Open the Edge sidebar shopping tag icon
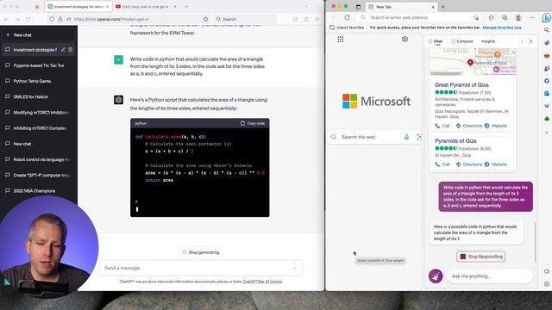Viewport: 552px width, 310px height. (x=546, y=43)
